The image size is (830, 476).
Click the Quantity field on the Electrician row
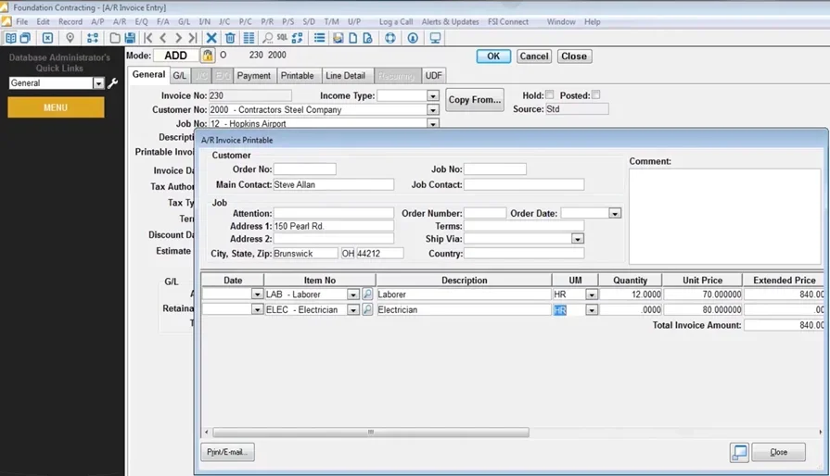pyautogui.click(x=630, y=309)
